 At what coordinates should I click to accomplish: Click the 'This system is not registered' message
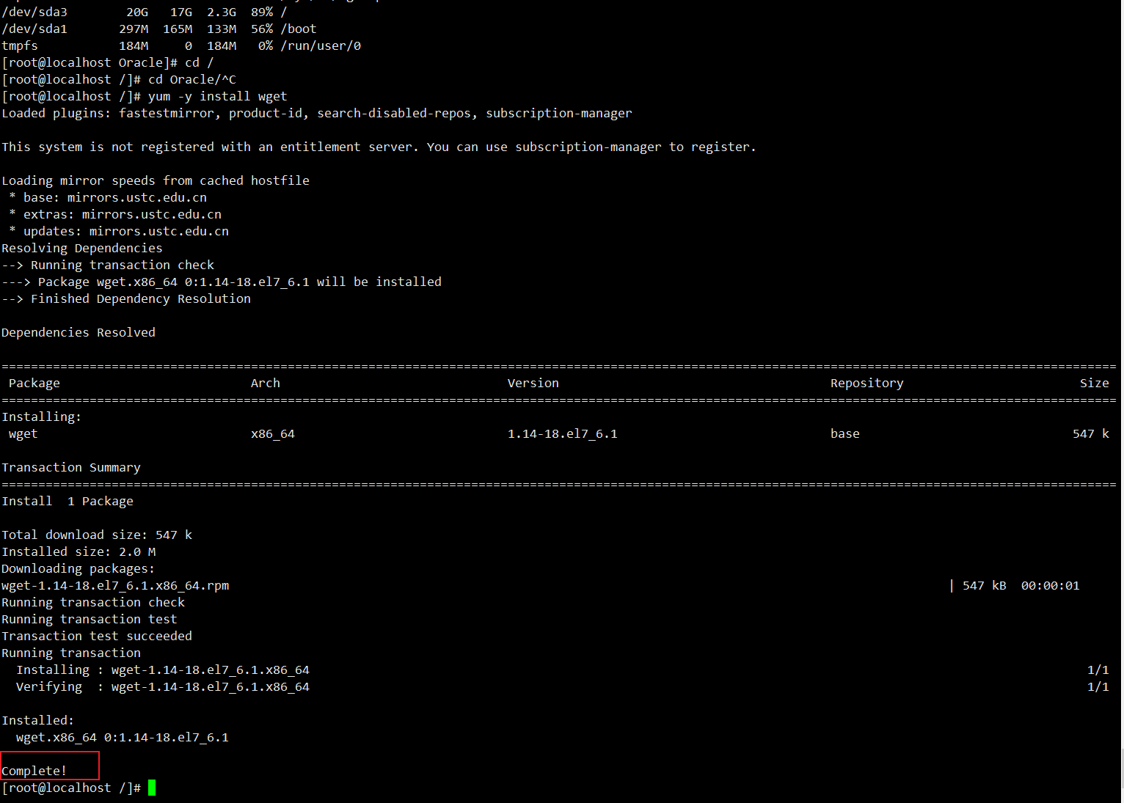(379, 147)
